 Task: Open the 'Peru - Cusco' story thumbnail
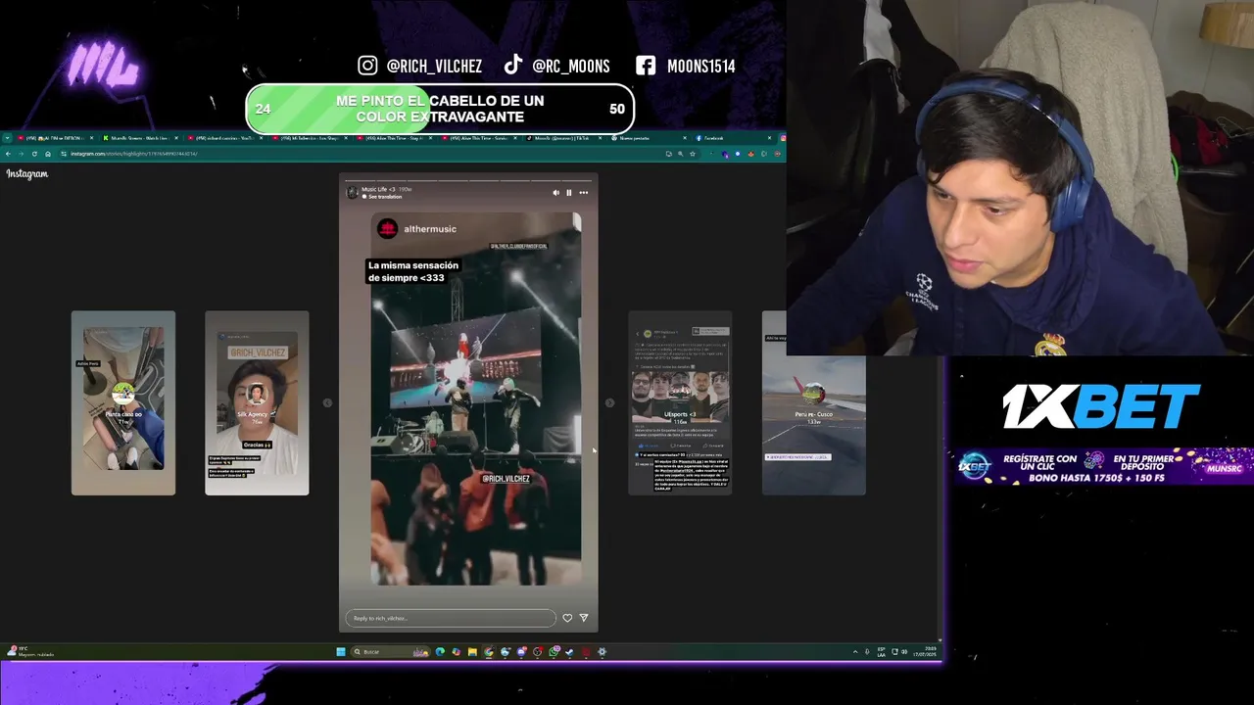(814, 402)
